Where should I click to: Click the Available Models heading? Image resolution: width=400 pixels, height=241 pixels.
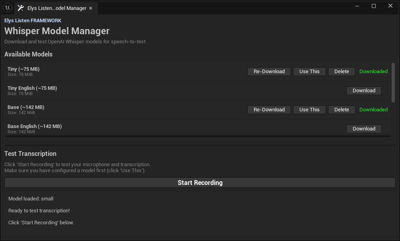coord(28,54)
